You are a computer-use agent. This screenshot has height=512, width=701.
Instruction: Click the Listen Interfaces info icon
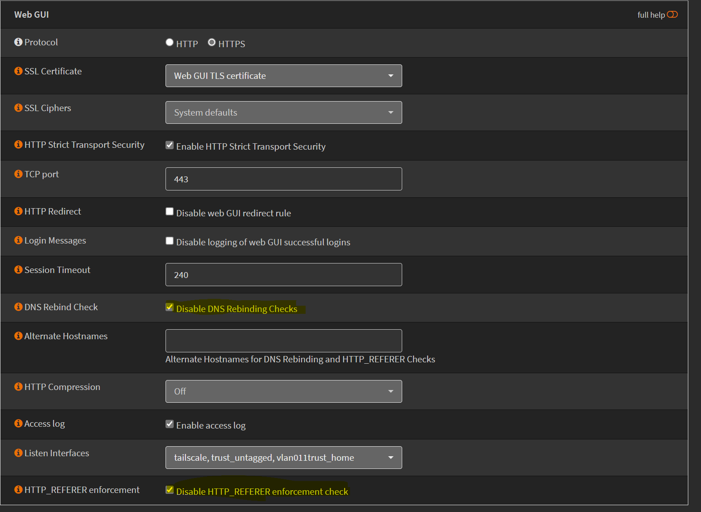[18, 453]
